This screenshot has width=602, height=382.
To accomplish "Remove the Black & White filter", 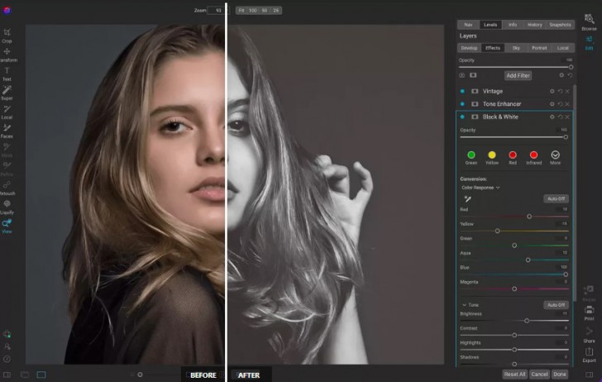I will [567, 117].
